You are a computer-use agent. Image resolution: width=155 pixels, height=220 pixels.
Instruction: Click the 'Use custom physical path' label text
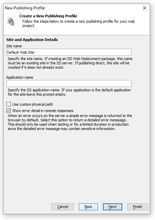pyautogui.click(x=33, y=104)
